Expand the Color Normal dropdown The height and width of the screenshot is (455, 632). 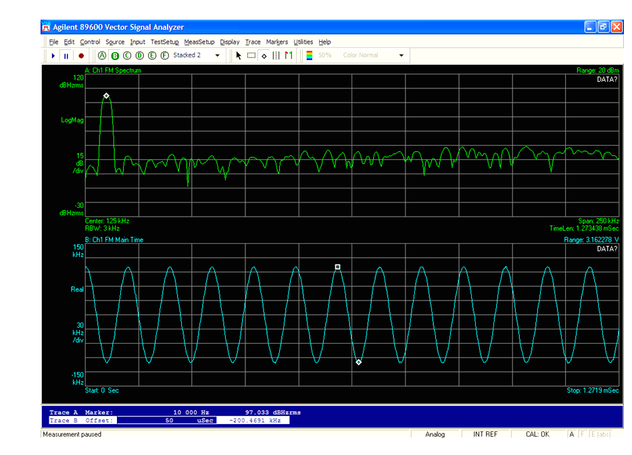click(x=402, y=55)
